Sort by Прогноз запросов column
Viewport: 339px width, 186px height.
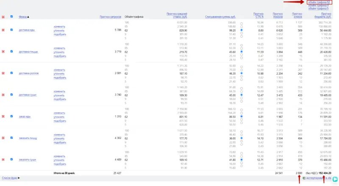(x=110, y=17)
